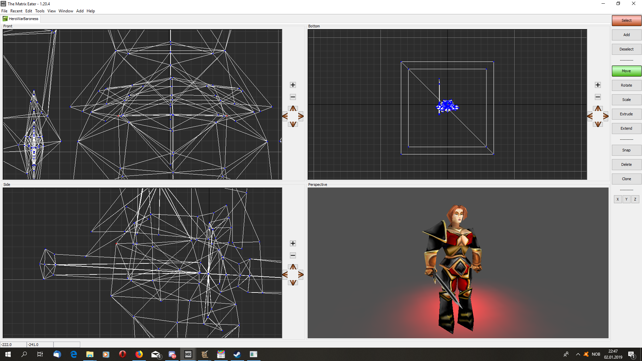Pan the Side viewport up
Viewport: 642px width, 361px height.
[x=293, y=267]
